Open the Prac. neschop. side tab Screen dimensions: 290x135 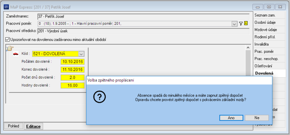(269, 59)
